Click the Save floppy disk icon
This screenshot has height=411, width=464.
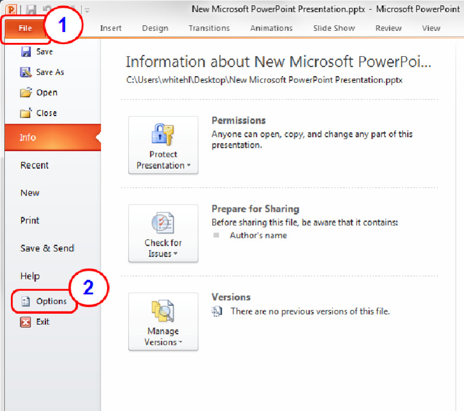click(x=26, y=51)
